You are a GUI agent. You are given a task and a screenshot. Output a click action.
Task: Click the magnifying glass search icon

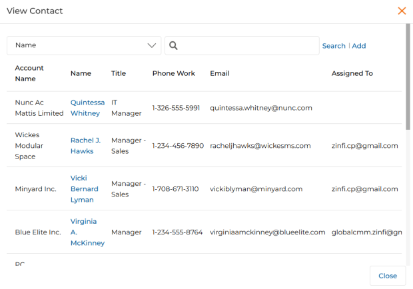click(x=173, y=45)
